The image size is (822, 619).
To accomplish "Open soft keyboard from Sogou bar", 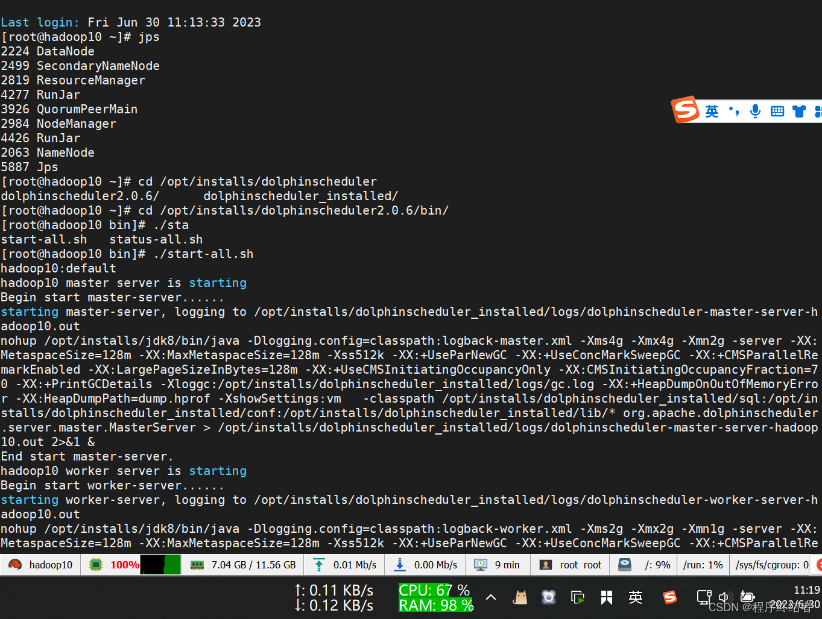I will point(777,112).
